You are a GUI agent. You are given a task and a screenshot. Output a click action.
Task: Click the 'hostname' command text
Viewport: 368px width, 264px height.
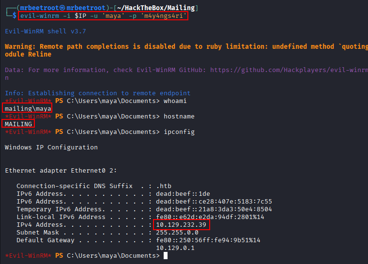[179, 117]
